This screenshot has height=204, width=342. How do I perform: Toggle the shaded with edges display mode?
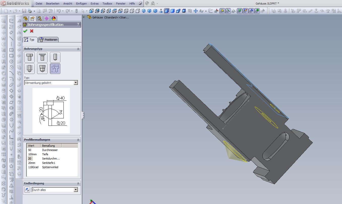pos(167,11)
